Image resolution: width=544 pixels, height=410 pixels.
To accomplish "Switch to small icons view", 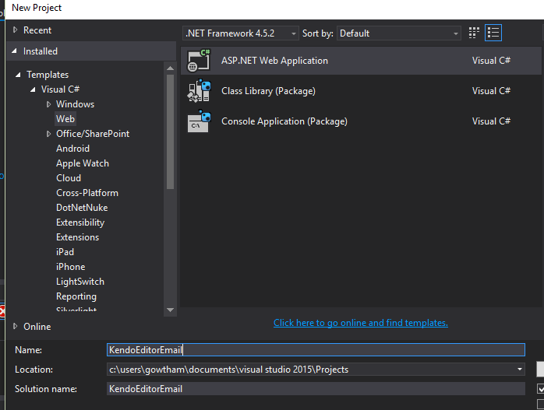I will 475,33.
